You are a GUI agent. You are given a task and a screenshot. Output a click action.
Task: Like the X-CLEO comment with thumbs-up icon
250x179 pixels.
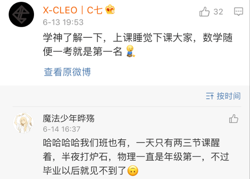pyautogui.click(x=204, y=12)
